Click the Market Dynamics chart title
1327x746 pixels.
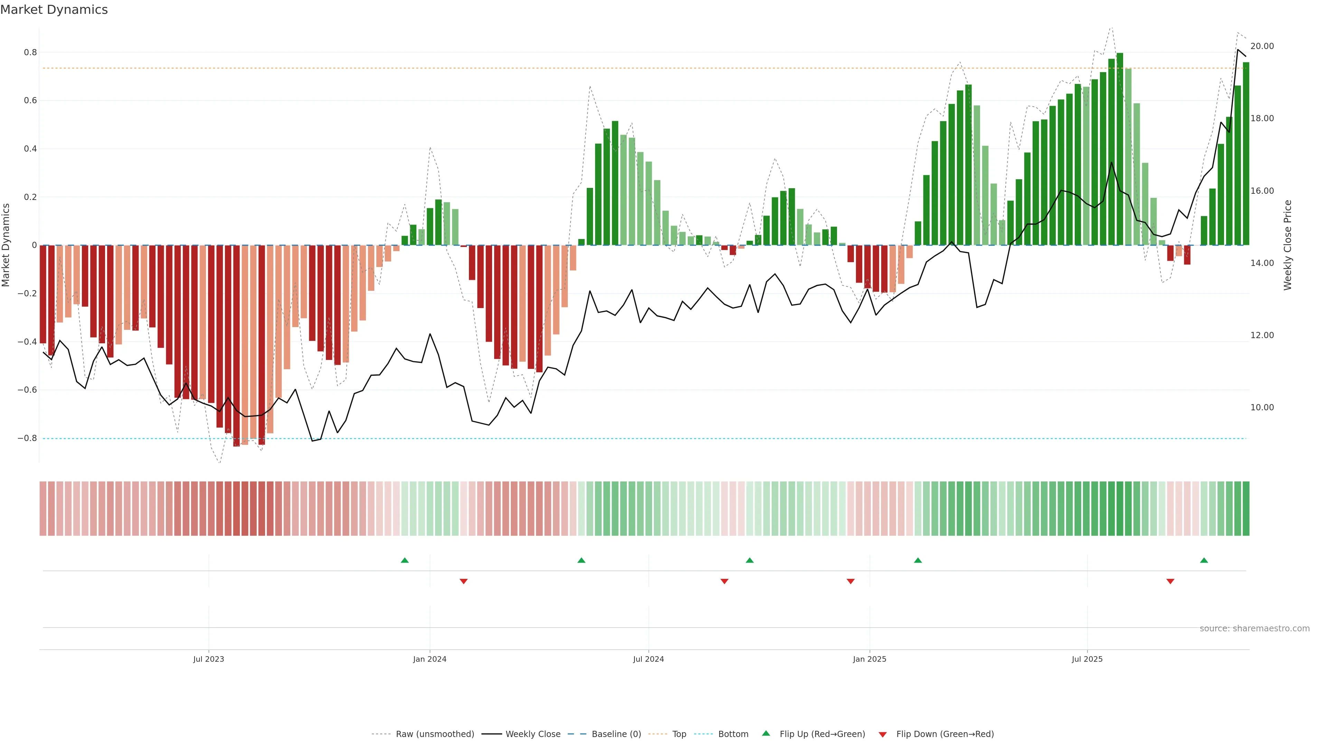(54, 10)
